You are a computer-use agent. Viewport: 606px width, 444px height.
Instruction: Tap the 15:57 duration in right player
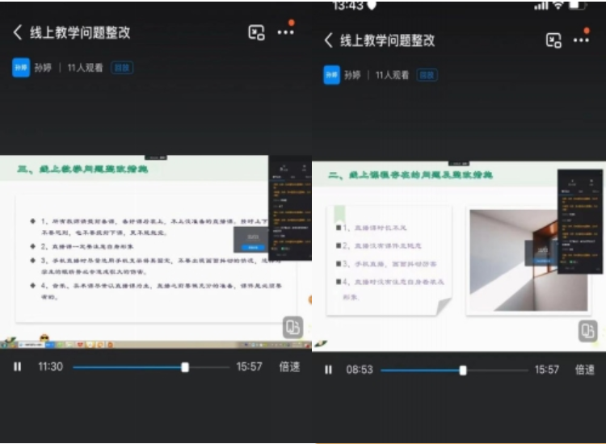[x=546, y=370]
